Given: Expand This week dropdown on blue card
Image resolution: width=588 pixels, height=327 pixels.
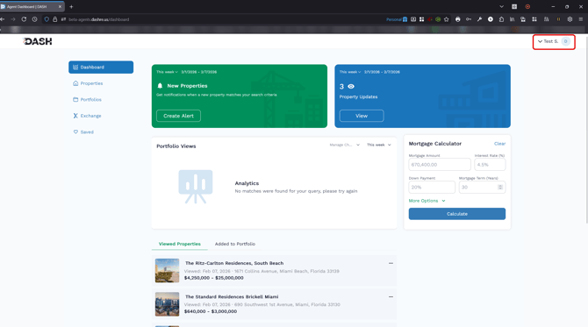Looking at the screenshot, I should tap(350, 72).
